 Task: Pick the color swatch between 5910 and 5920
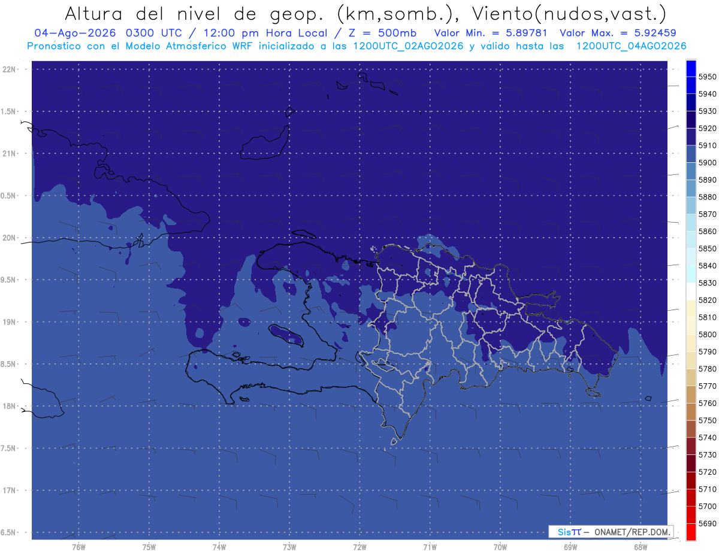point(691,137)
